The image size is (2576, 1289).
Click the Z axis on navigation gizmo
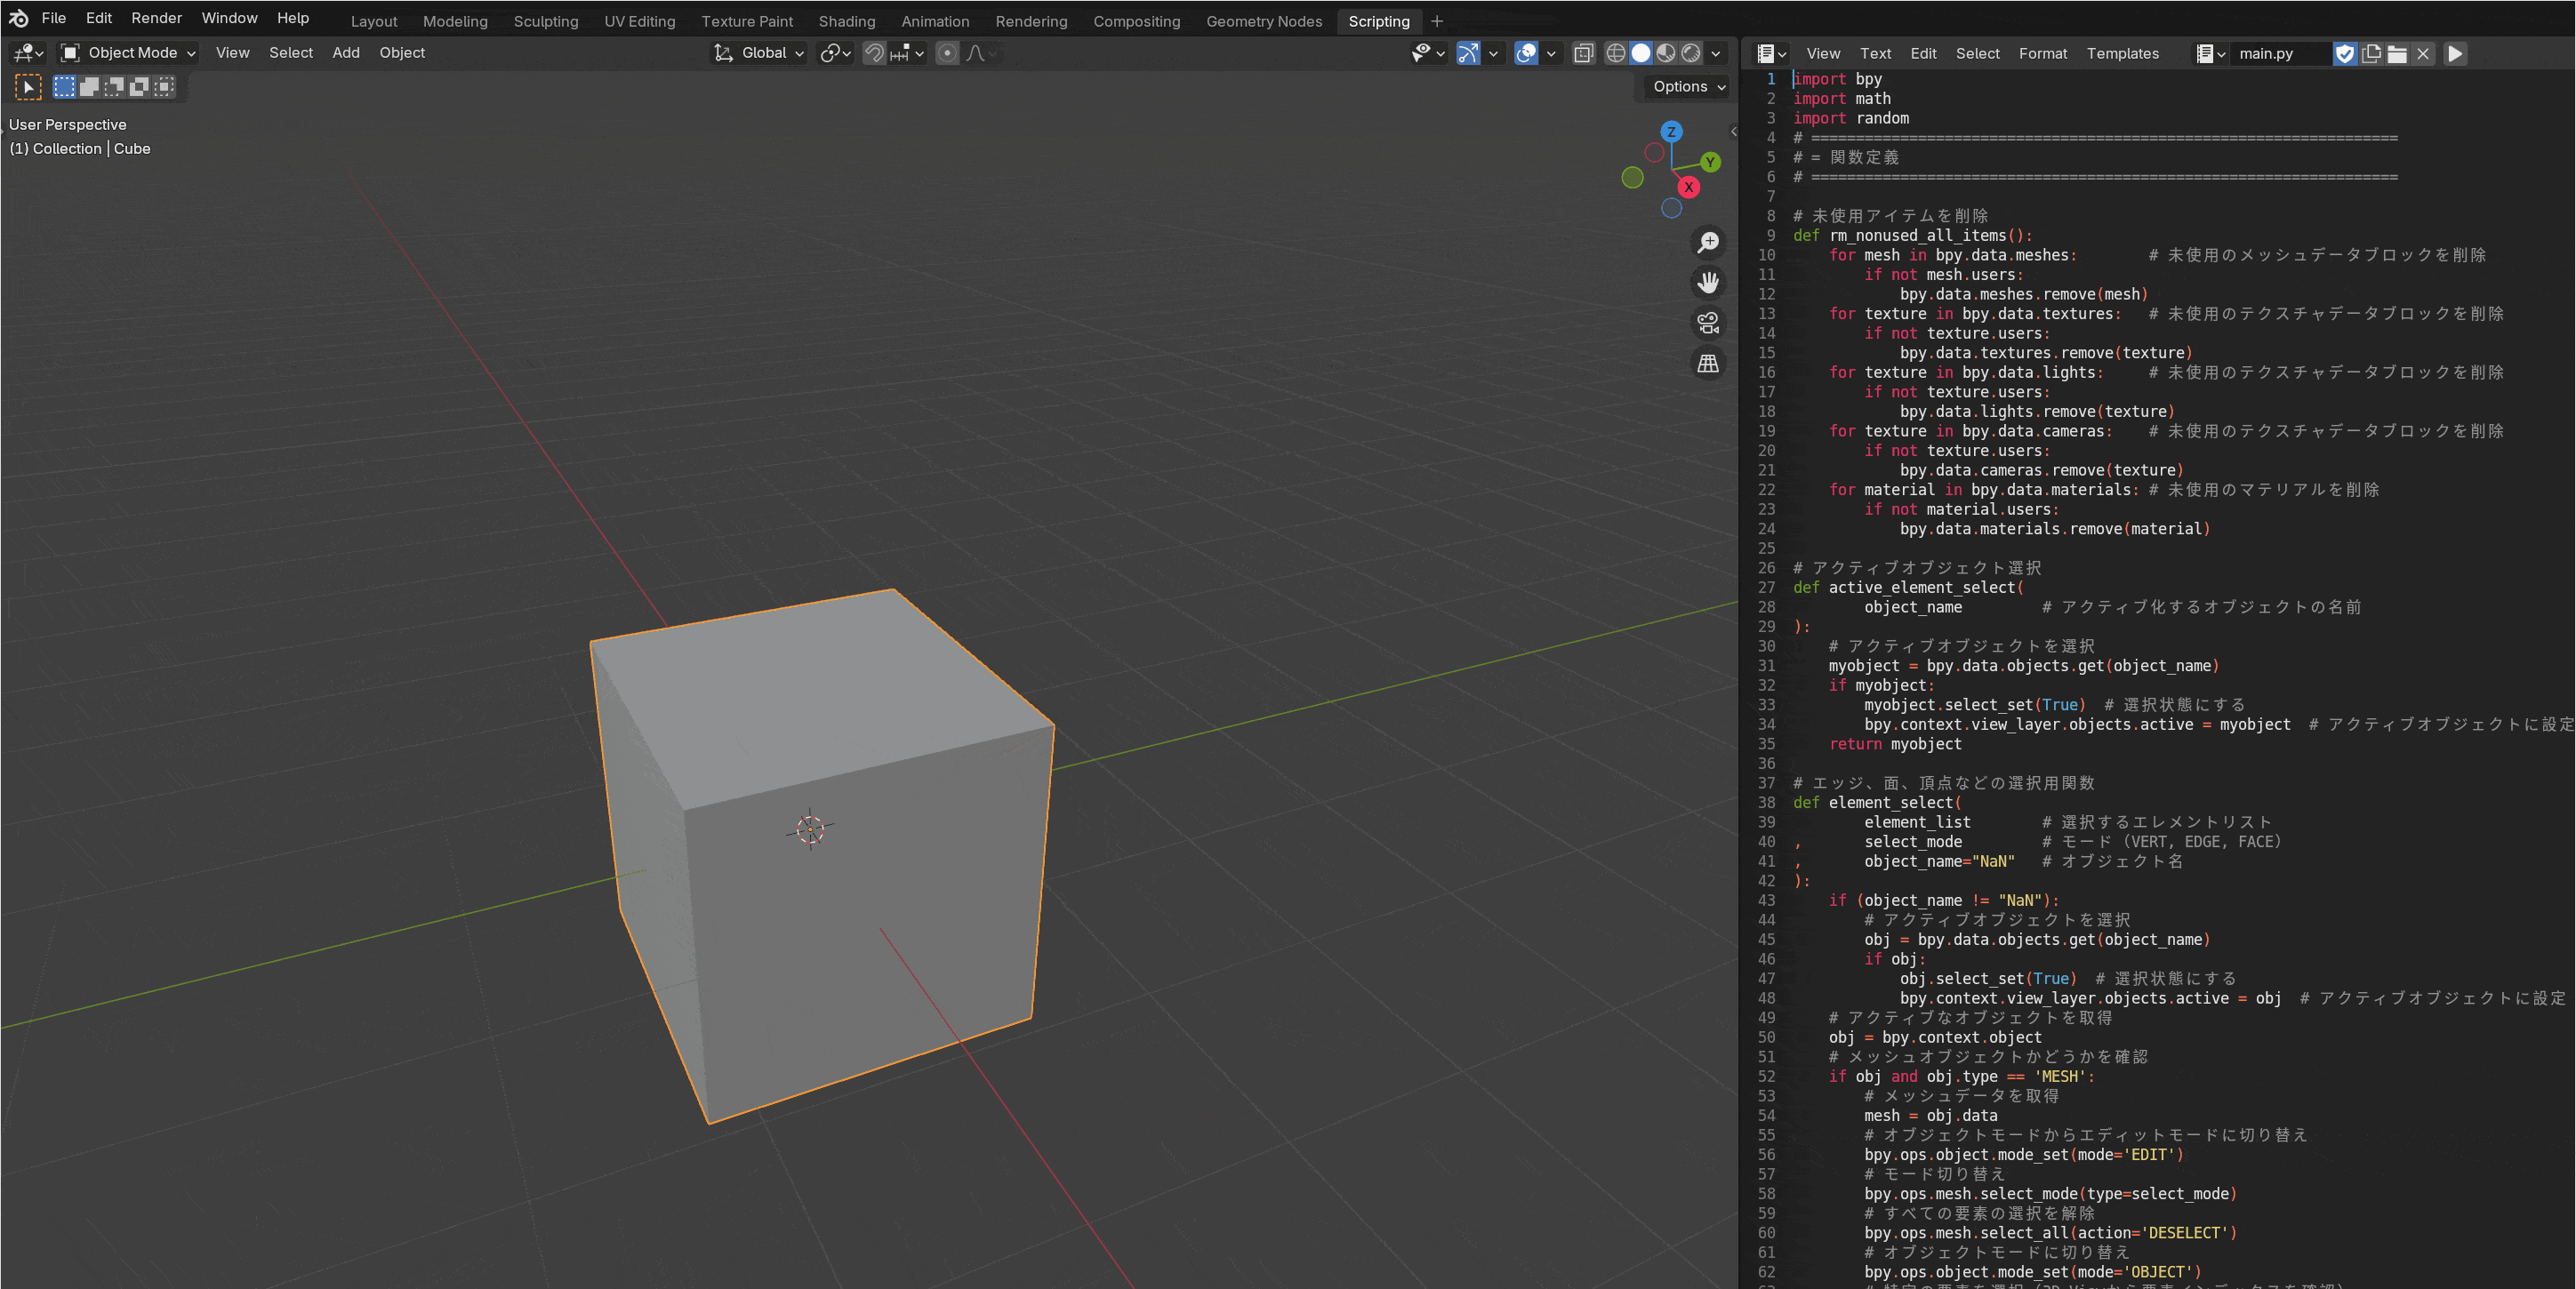[x=1671, y=132]
